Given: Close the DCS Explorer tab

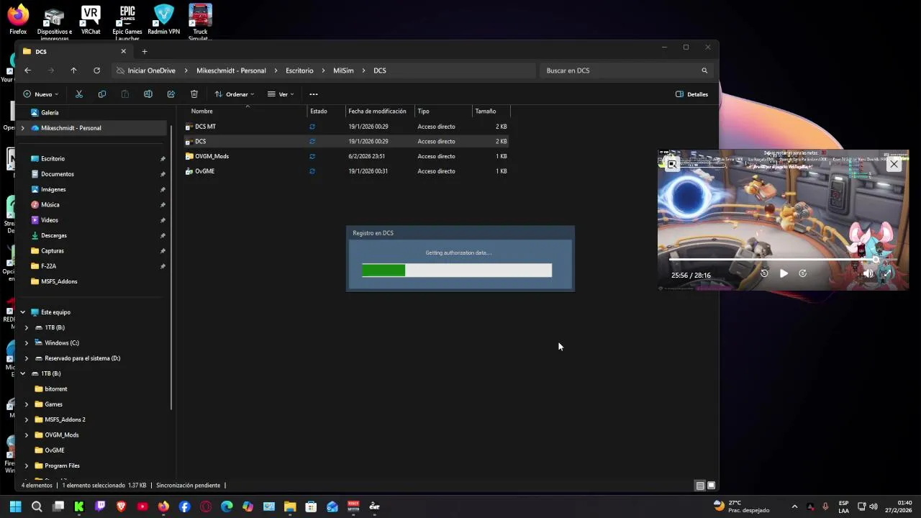Looking at the screenshot, I should coord(123,52).
